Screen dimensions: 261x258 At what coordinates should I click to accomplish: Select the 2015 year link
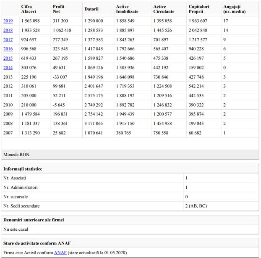[8, 58]
